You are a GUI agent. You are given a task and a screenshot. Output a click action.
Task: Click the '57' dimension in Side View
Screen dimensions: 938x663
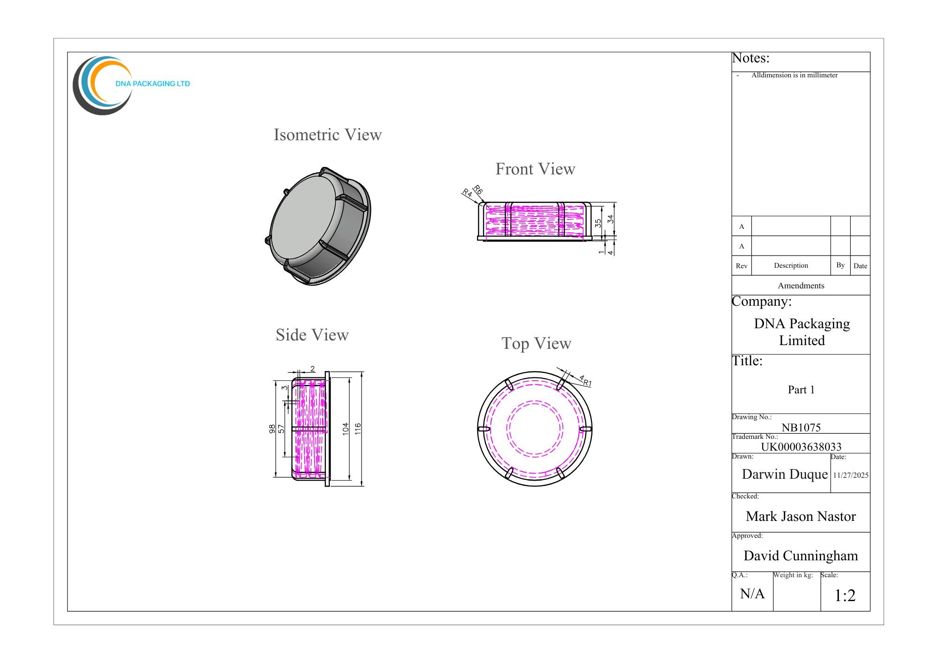pyautogui.click(x=281, y=429)
